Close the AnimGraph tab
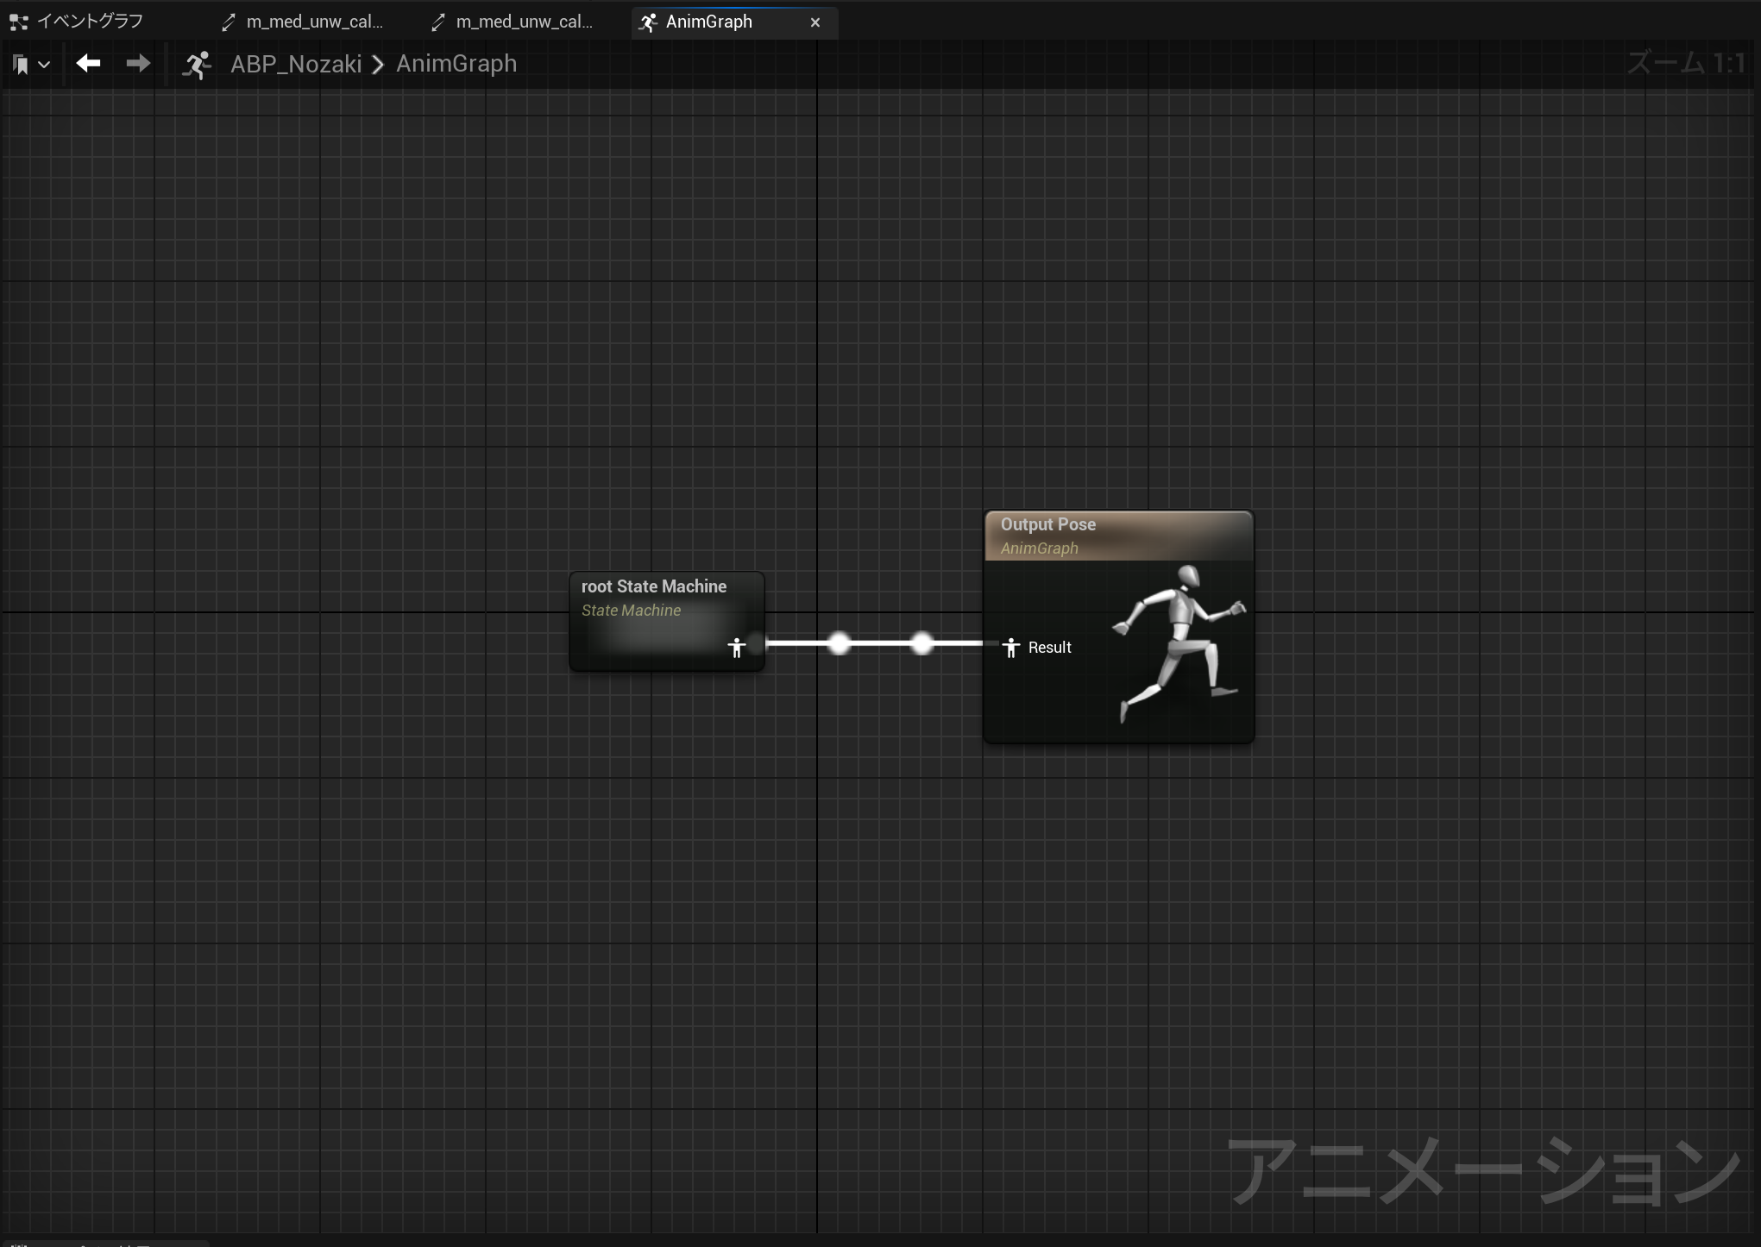 tap(814, 22)
